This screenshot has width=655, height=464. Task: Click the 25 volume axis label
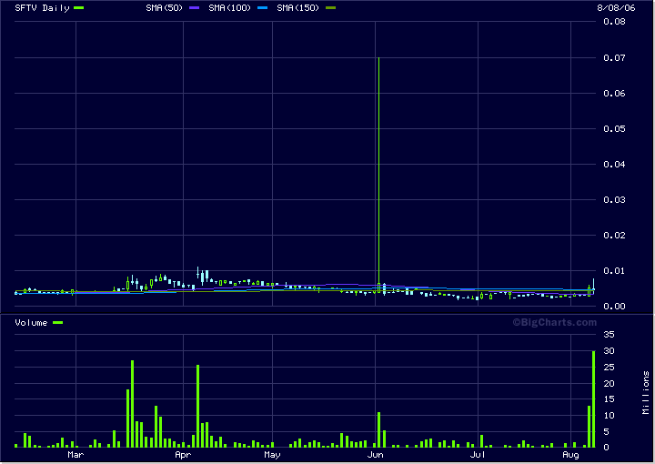coord(609,368)
